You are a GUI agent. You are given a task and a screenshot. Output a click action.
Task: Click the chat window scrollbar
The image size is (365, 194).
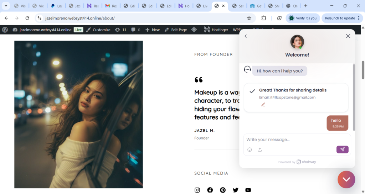click(354, 97)
